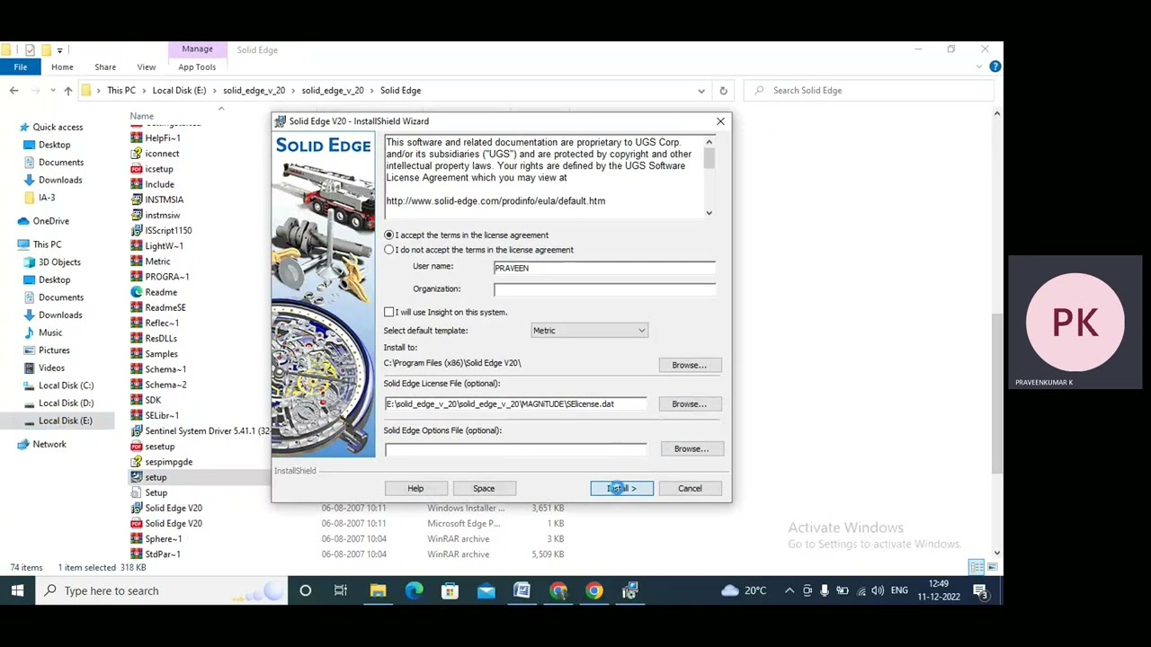Image resolution: width=1151 pixels, height=647 pixels.
Task: Expand the Explorer ribbon chevron
Action: pyautogui.click(x=979, y=66)
